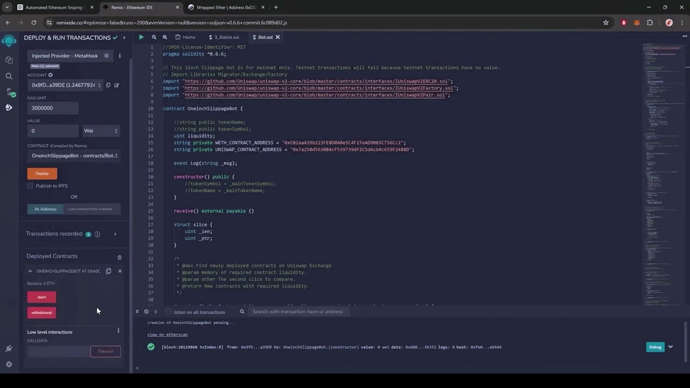690x388 pixels.
Task: Expand transaction details chevron next to Debug
Action: (x=671, y=347)
